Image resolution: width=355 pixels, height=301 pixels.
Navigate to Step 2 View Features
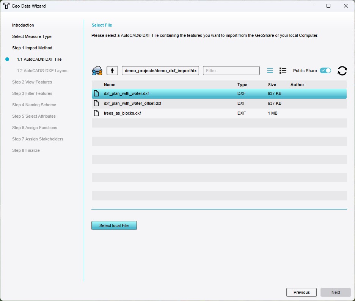32,82
